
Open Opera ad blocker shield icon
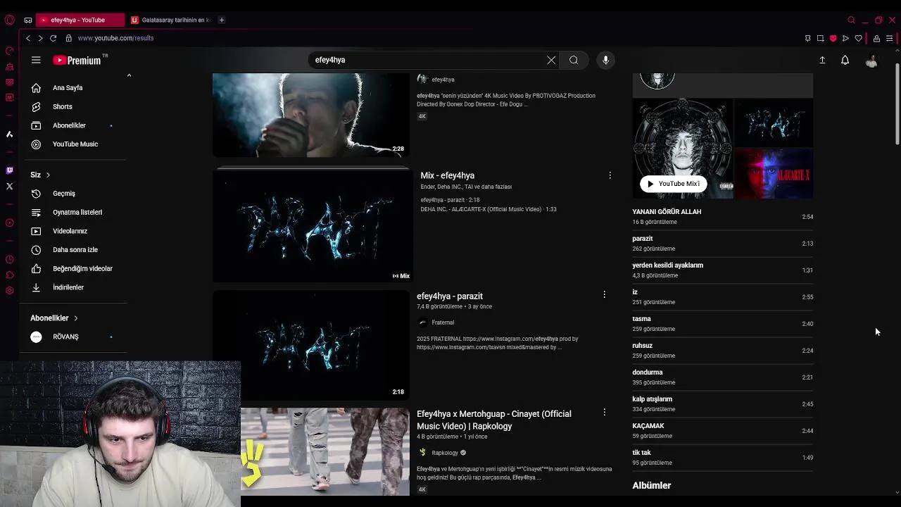(833, 38)
